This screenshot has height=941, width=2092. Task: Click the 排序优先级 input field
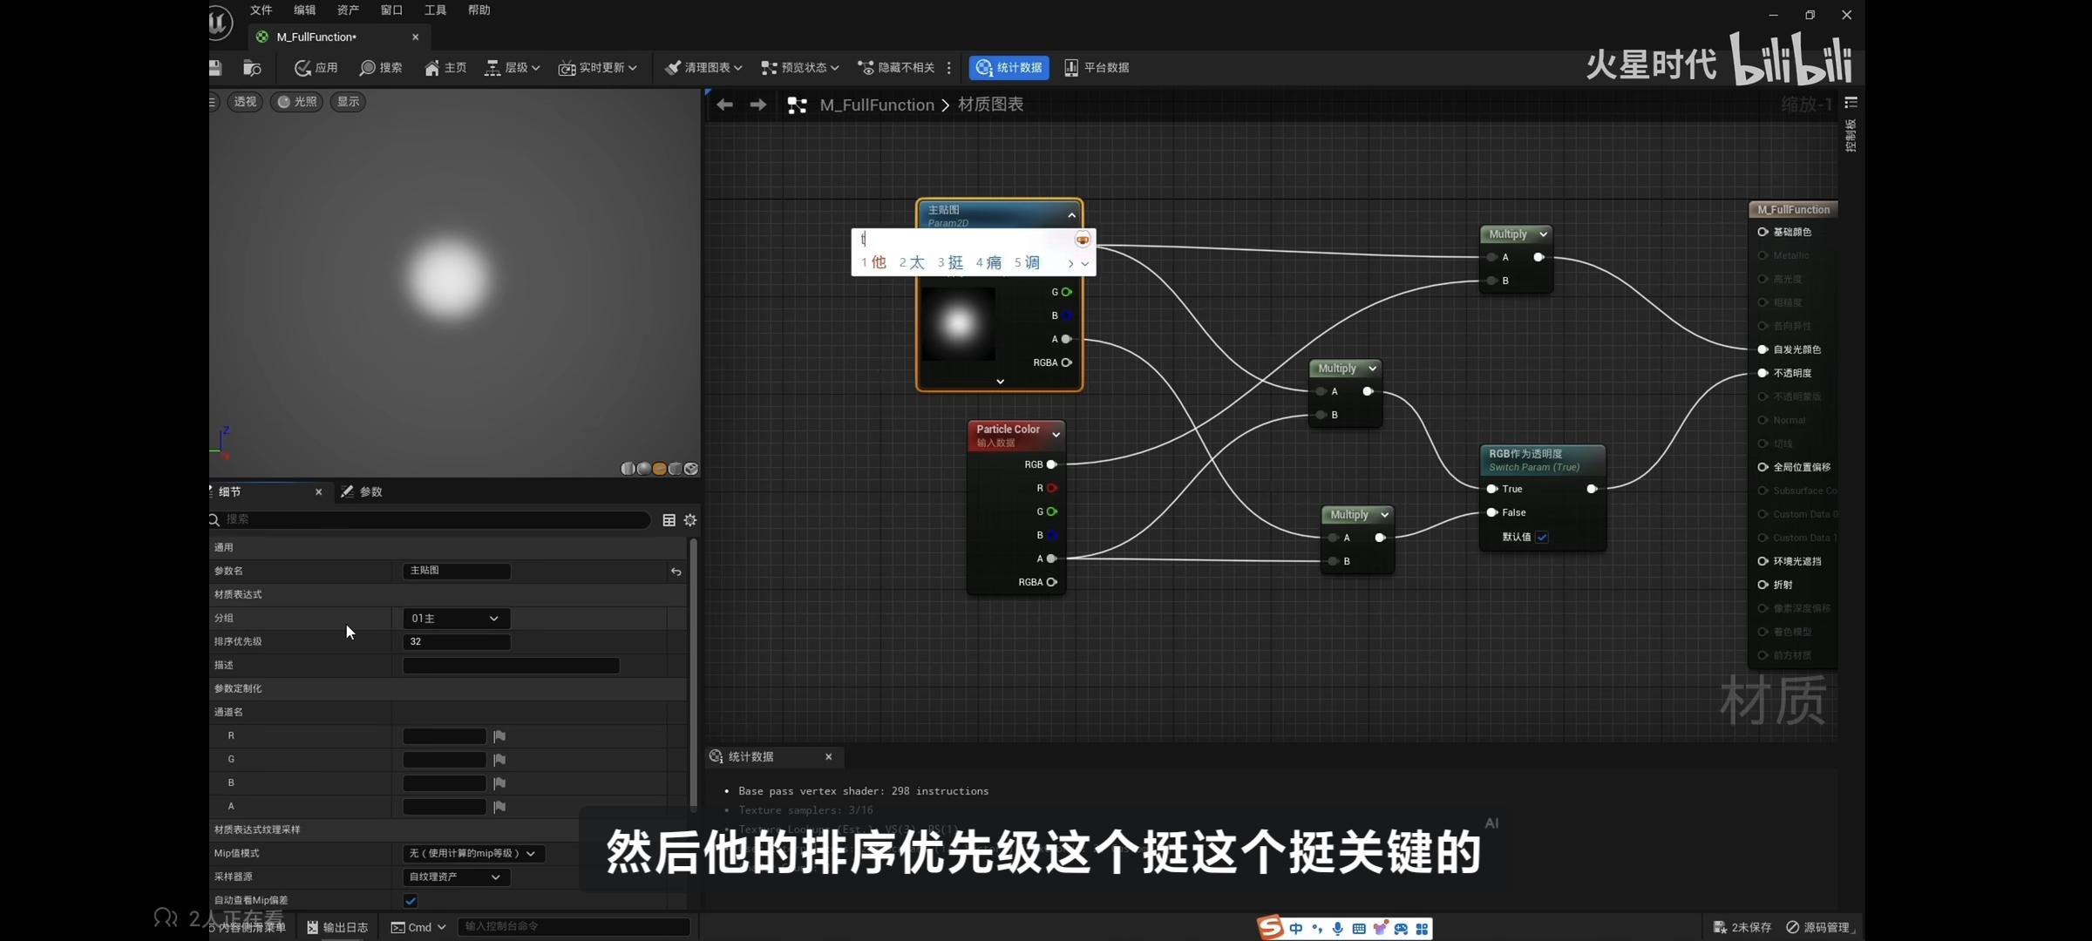tap(456, 641)
